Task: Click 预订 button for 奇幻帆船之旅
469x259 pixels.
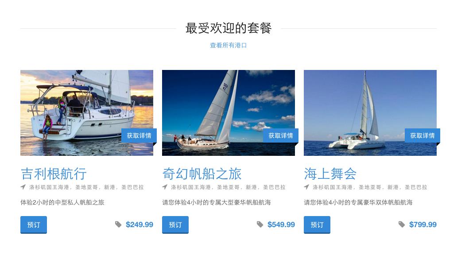Action: (x=175, y=224)
